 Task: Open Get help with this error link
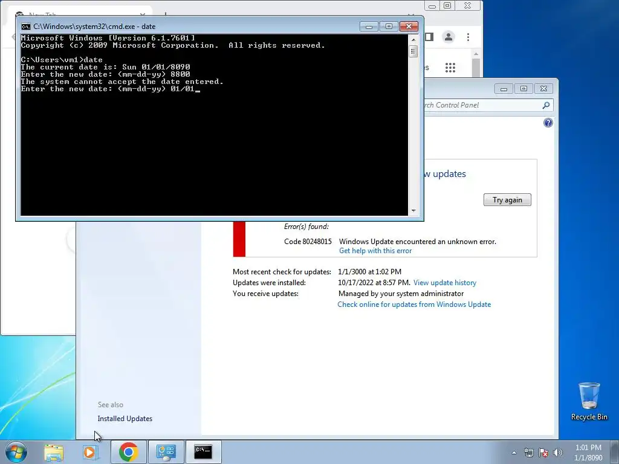click(375, 251)
